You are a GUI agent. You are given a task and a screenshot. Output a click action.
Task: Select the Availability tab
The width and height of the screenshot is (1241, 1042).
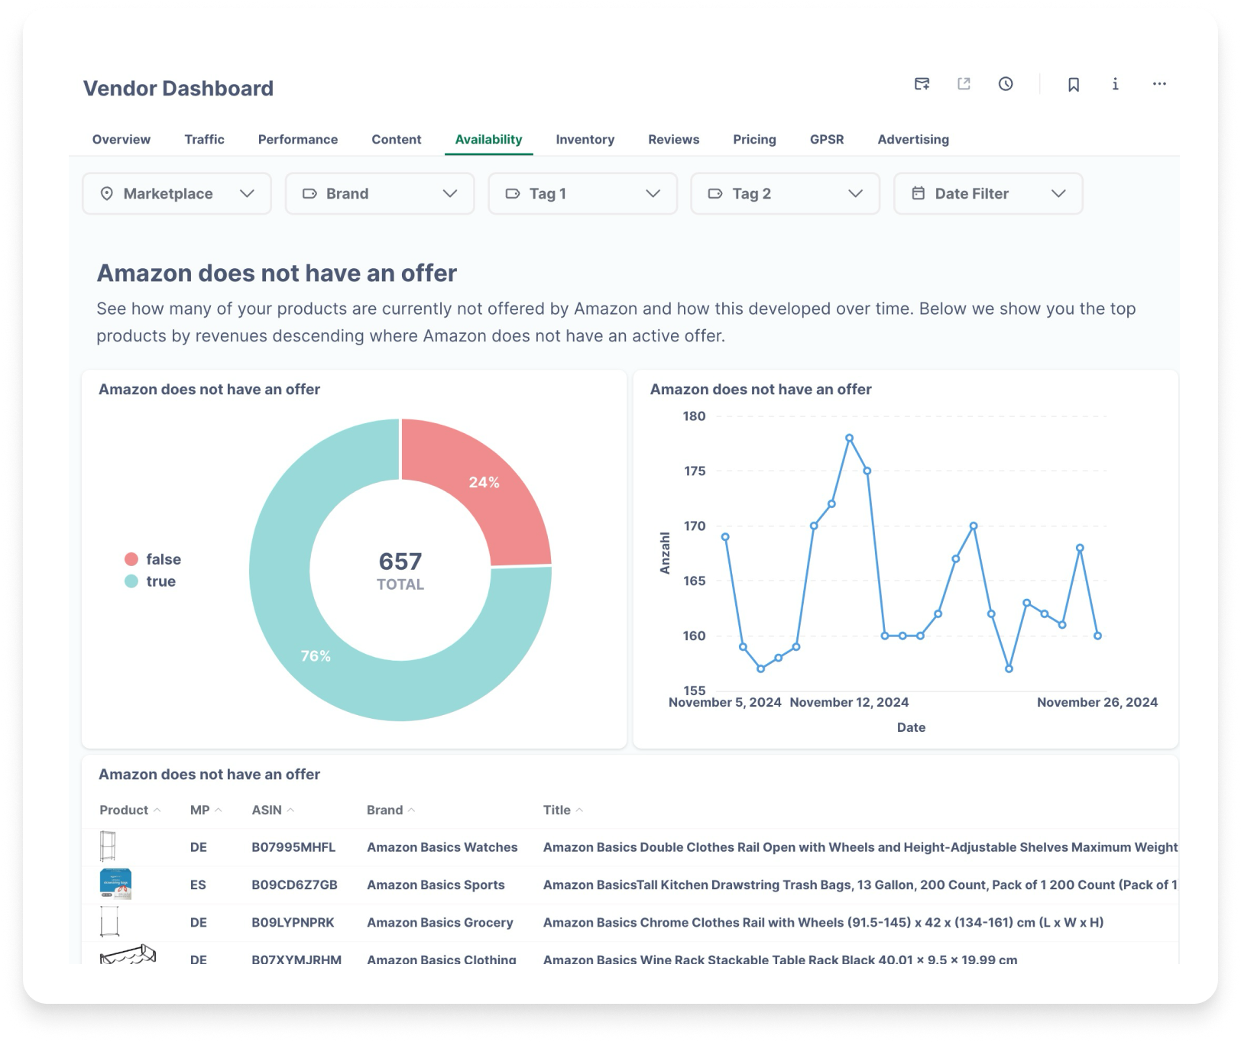tap(489, 140)
